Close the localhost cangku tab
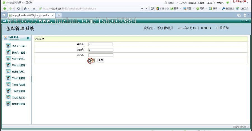Image resolution: width=252 pixels, height=131 pixels. (x=53, y=15)
